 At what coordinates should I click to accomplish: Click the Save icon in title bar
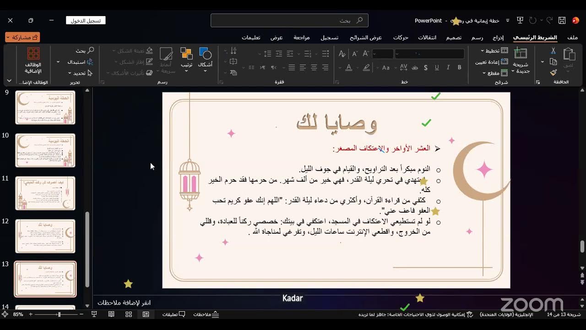[x=562, y=21]
